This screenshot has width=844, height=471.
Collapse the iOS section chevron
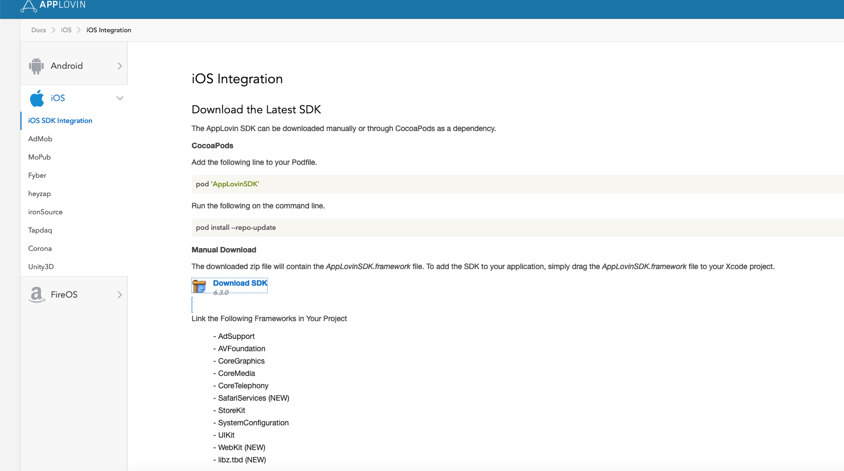[x=120, y=98]
